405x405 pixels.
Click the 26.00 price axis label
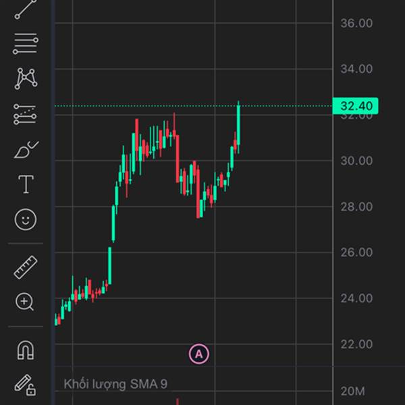click(356, 252)
